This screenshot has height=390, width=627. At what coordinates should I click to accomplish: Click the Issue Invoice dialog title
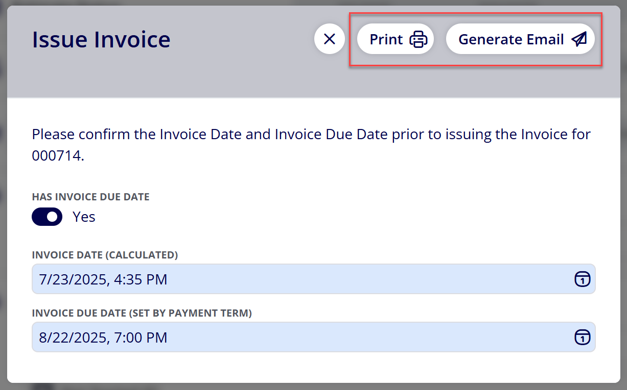[101, 40]
